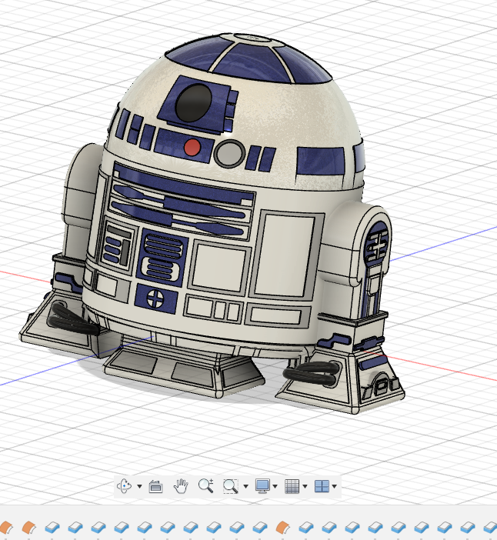Screen dimensions: 497x540
Task: Pick the red circle on the robot dome
Action: click(x=192, y=148)
